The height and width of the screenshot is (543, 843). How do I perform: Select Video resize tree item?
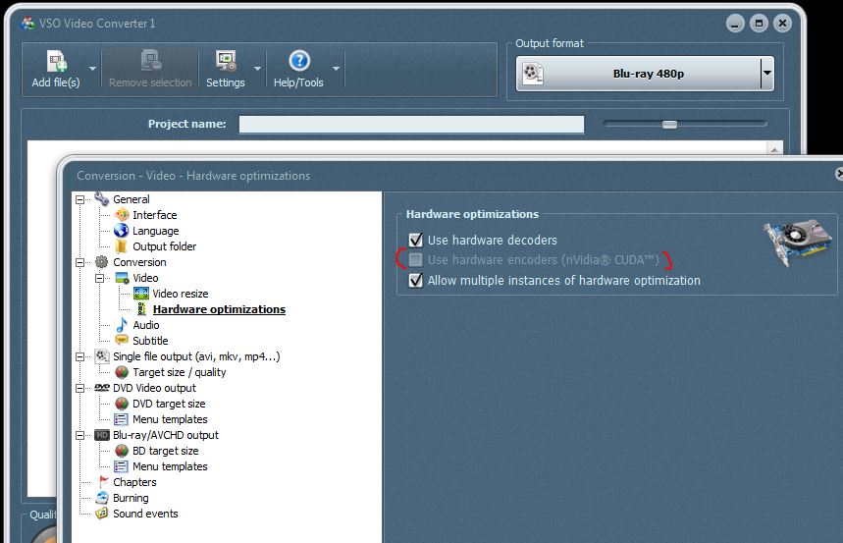[181, 294]
